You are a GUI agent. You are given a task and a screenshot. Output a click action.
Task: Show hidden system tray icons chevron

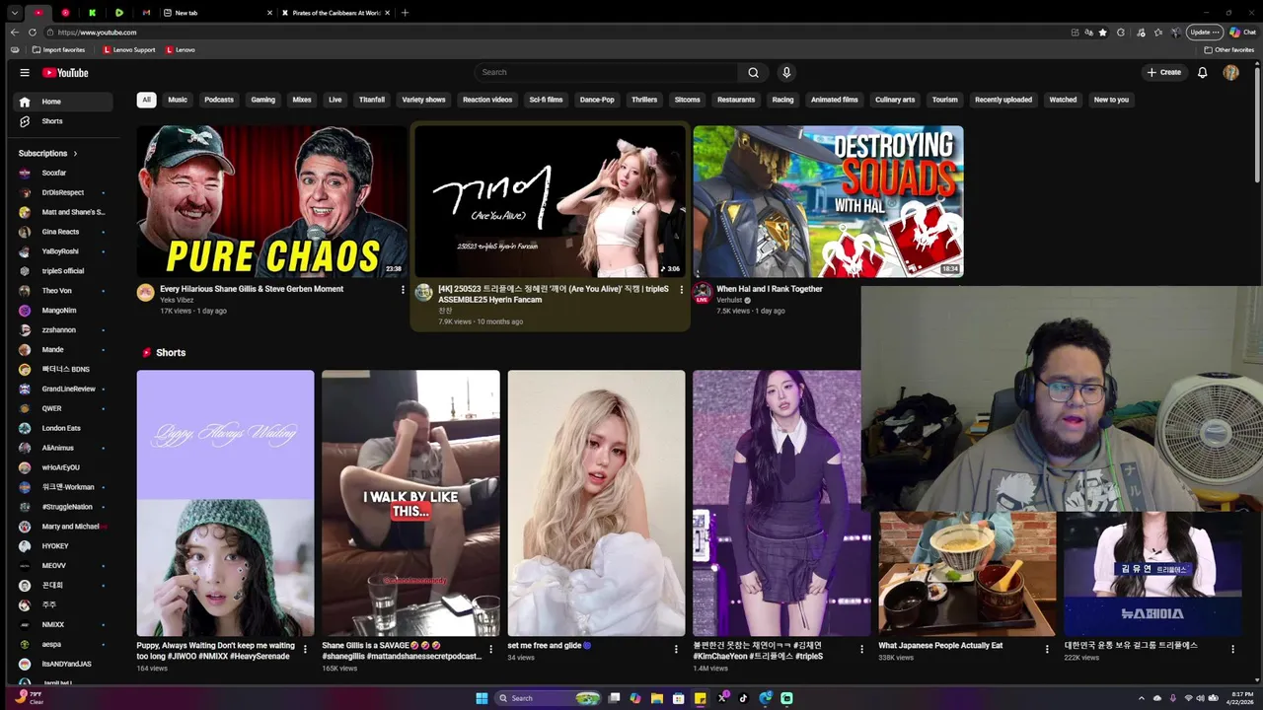coord(1142,698)
